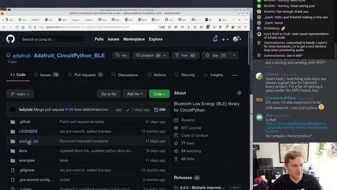Switch to the Pull requests tab
The image size is (337, 190).
point(85,75)
